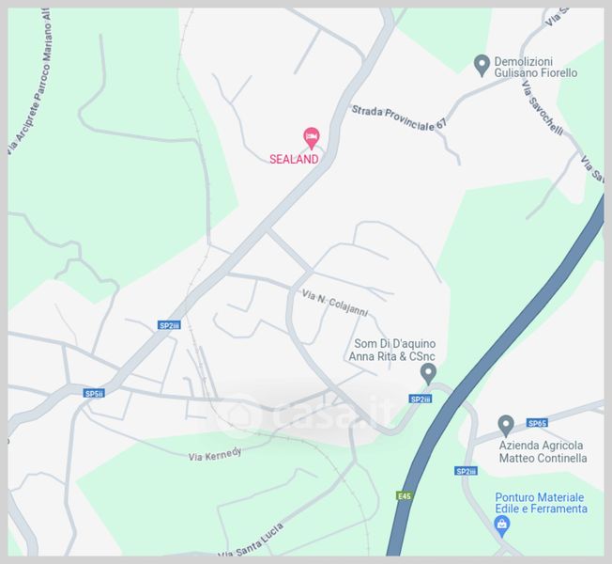Click the green E45 highway badge
The image size is (612, 564).
[x=404, y=495]
